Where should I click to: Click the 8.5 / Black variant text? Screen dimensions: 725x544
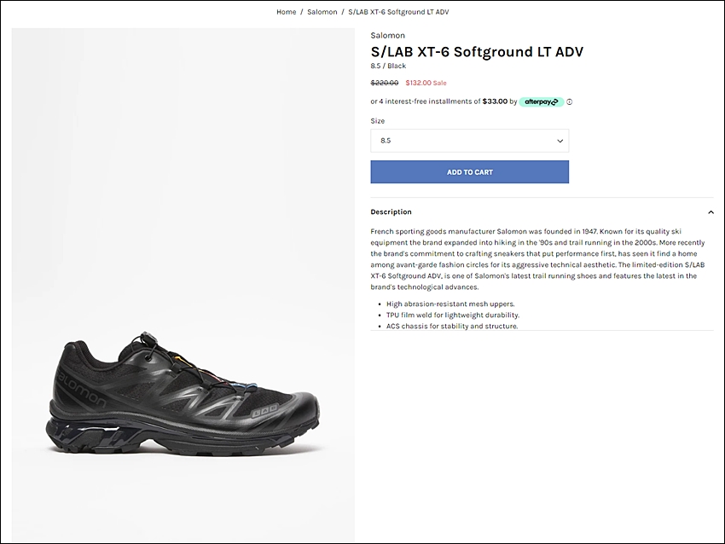[x=388, y=66]
